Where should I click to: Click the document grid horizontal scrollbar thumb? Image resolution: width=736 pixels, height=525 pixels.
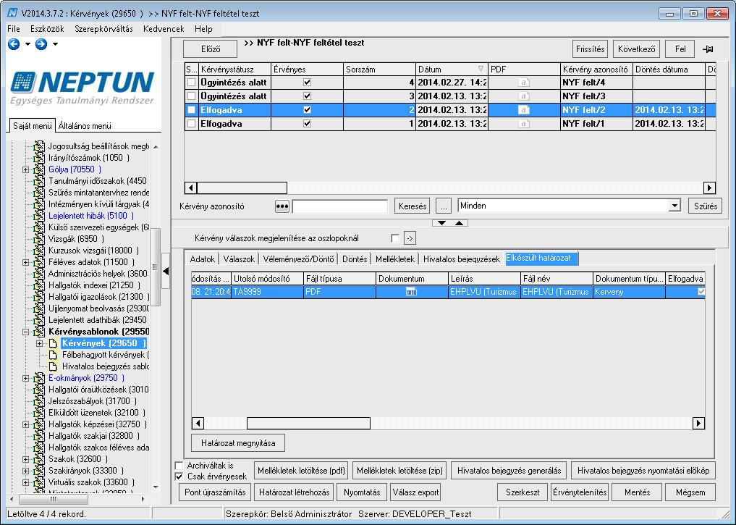coord(308,423)
